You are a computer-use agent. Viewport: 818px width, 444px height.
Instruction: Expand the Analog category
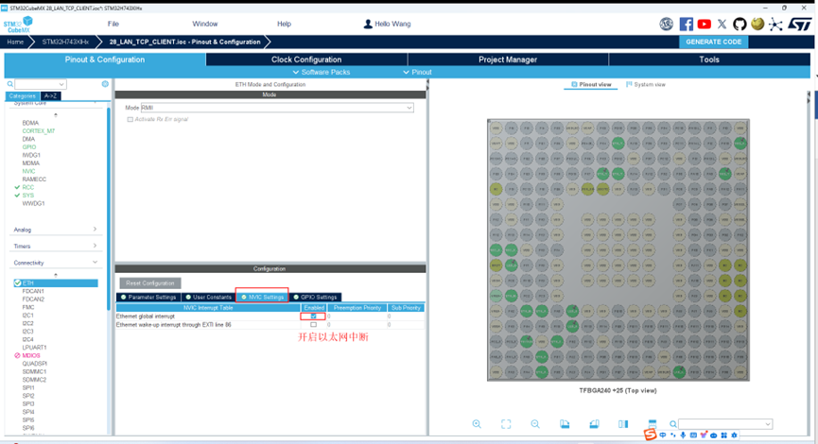click(55, 230)
